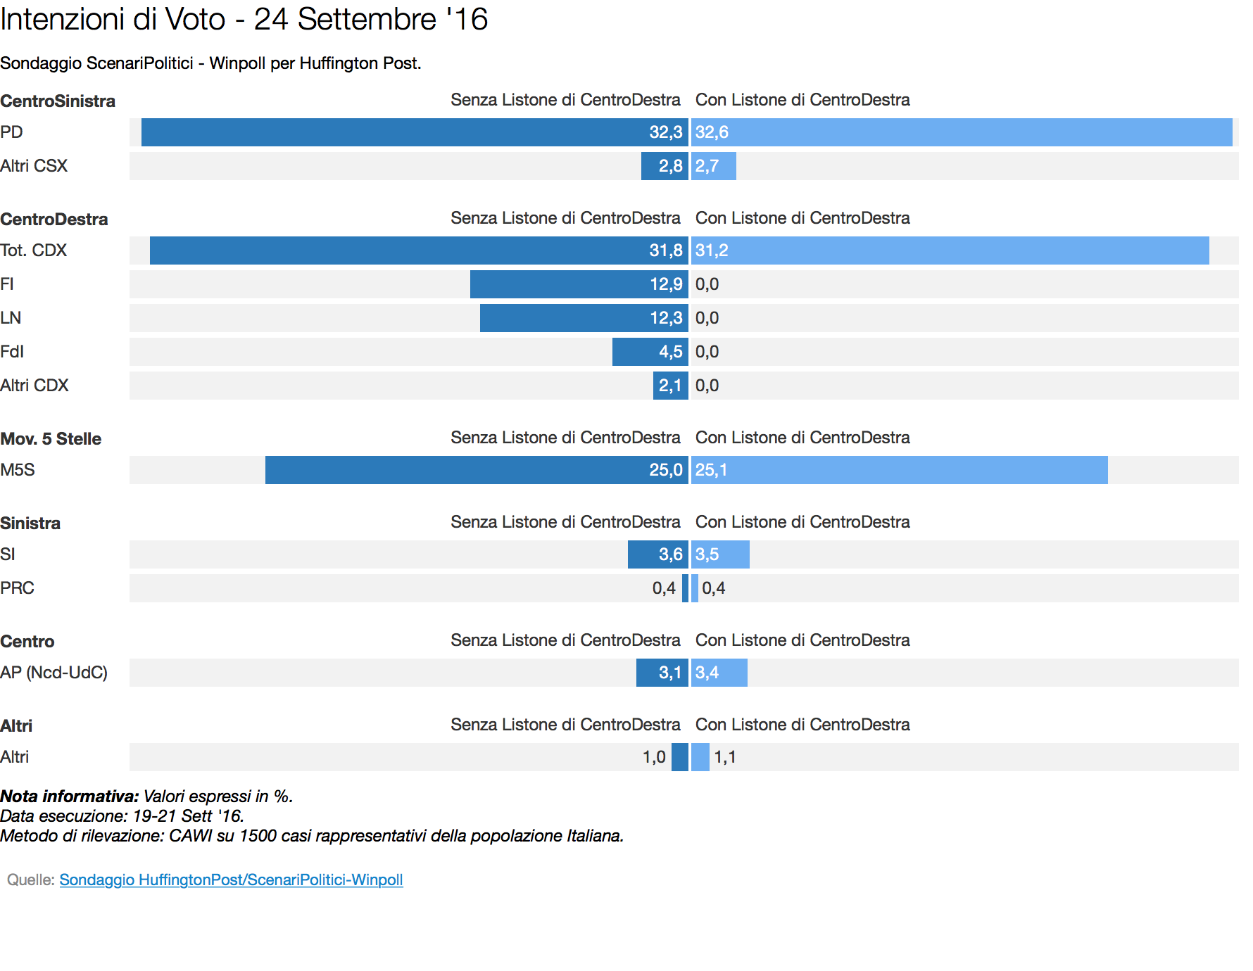Select the M5S dark bar 25,0
The width and height of the screenshot is (1253, 971).
pos(477,470)
